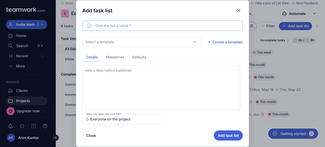Image resolution: width=325 pixels, height=147 pixels.
Task: Open the Select a template dropdown
Action: pos(141,42)
